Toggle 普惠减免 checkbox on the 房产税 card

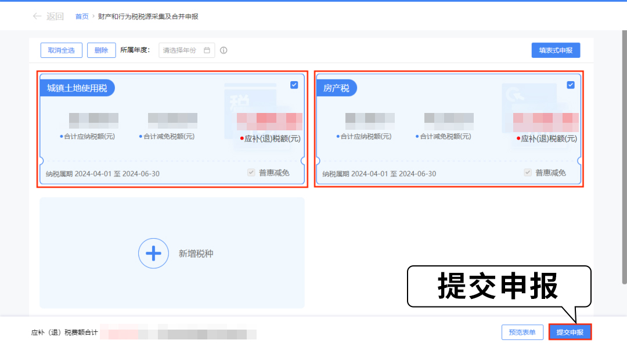pos(528,173)
